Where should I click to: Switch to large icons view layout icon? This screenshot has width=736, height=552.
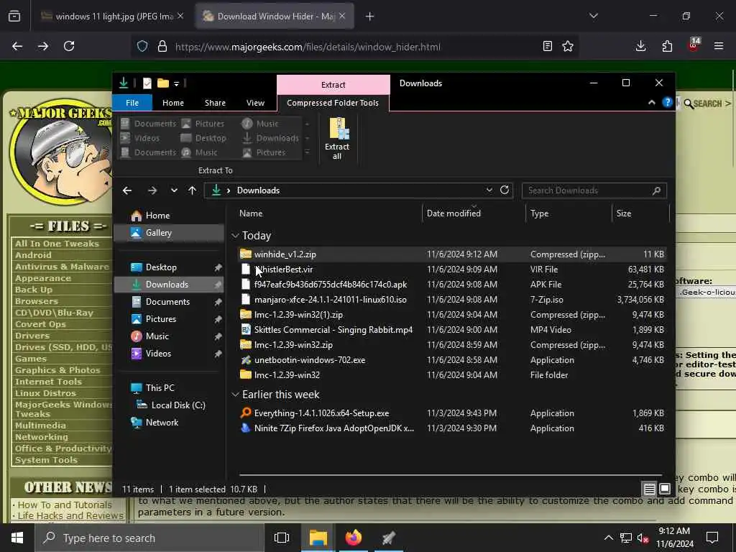tap(665, 489)
